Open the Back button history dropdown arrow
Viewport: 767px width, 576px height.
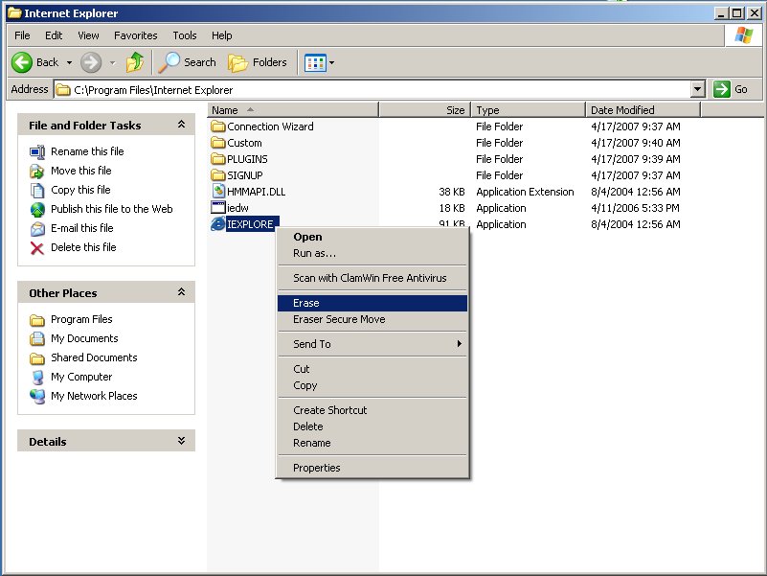(69, 62)
